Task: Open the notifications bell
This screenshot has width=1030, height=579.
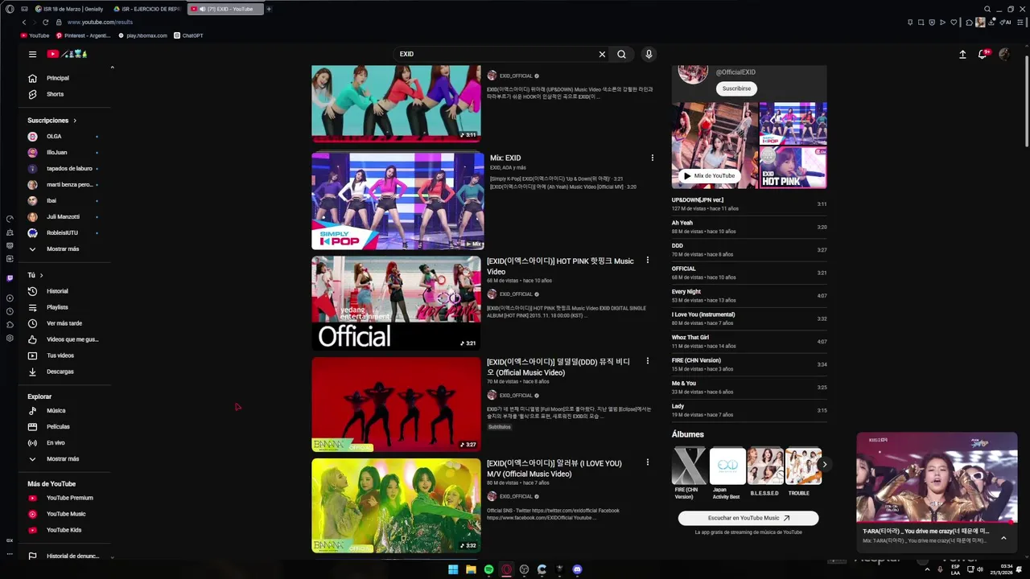Action: point(983,54)
